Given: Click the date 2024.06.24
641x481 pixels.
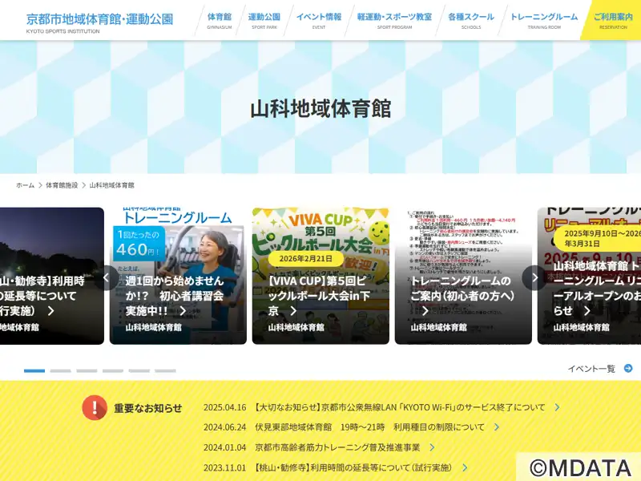Looking at the screenshot, I should pyautogui.click(x=225, y=427).
